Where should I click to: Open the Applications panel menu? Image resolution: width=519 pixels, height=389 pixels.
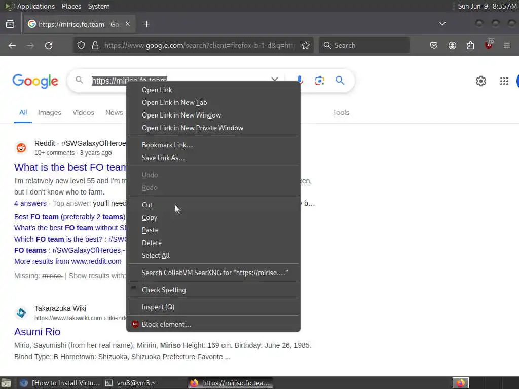(35, 6)
